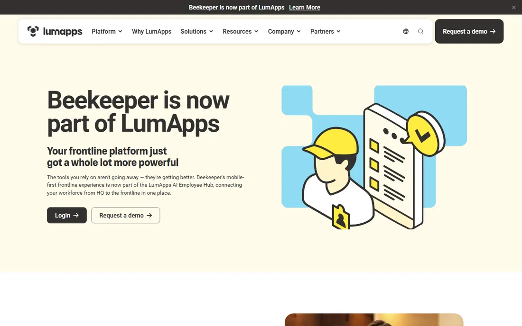522x326 pixels.
Task: Click the banner text 'Beekeeper is now part of LumApps'
Action: (237, 7)
